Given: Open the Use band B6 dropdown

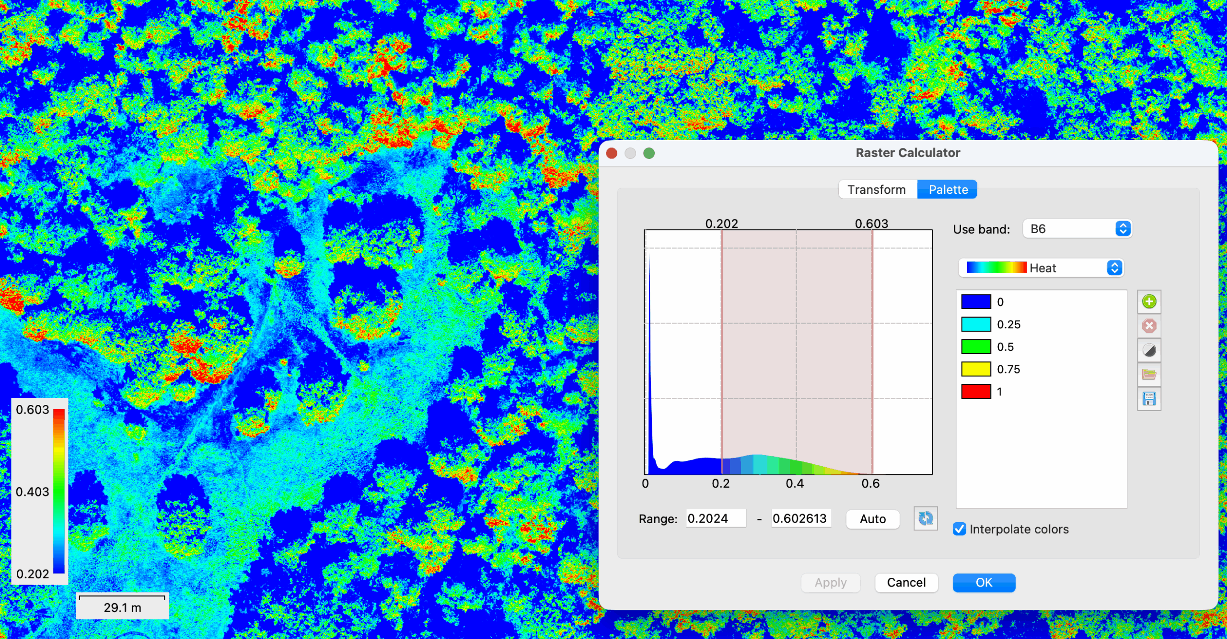Looking at the screenshot, I should coord(1077,229).
